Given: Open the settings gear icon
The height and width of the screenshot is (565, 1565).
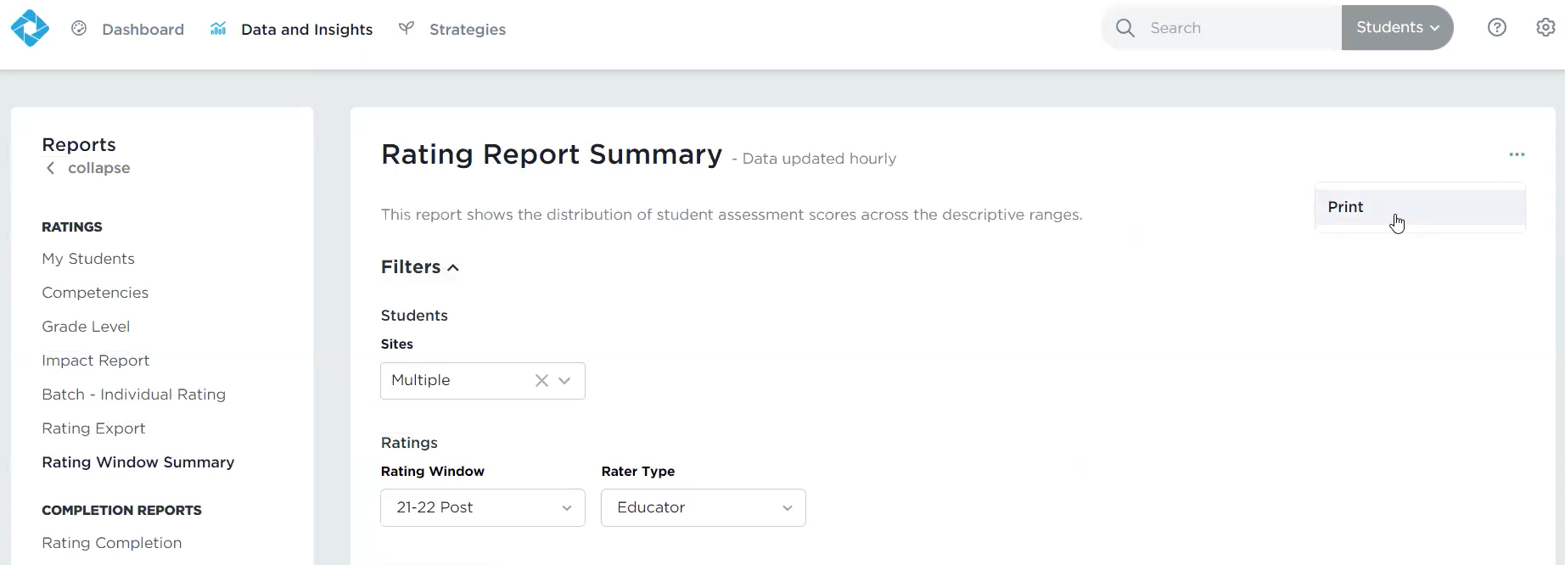Looking at the screenshot, I should pyautogui.click(x=1545, y=28).
